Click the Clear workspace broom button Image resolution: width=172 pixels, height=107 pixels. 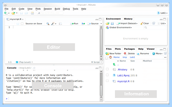(144, 23)
